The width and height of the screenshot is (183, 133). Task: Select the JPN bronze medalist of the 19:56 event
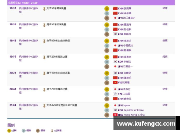[x=125, y=66]
